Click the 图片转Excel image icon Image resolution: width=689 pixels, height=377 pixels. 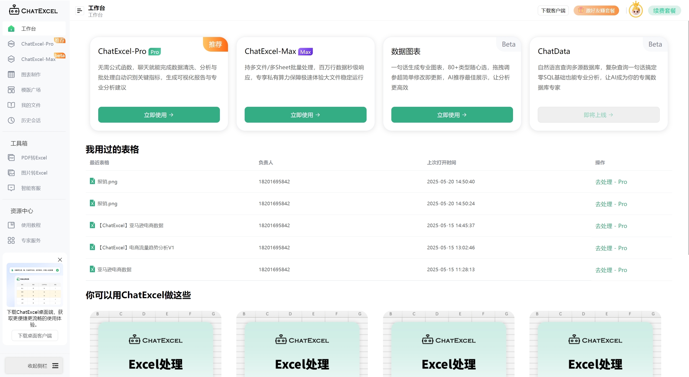coord(11,173)
